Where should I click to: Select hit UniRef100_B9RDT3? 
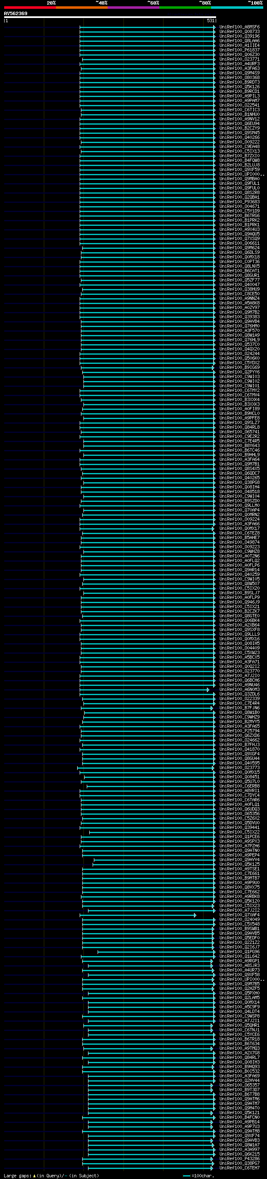(x=239, y=82)
